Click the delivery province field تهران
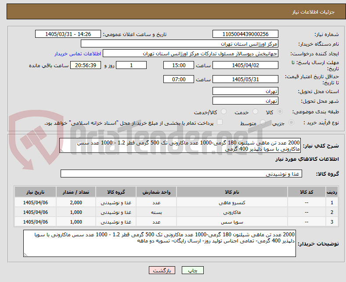 click(245, 91)
